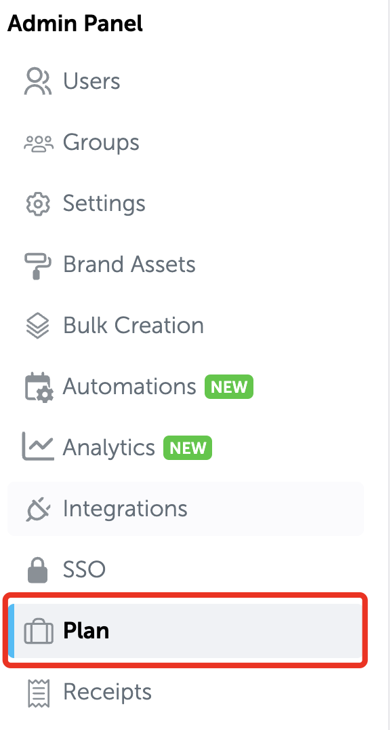Click the Plan briefcase icon

click(x=38, y=631)
